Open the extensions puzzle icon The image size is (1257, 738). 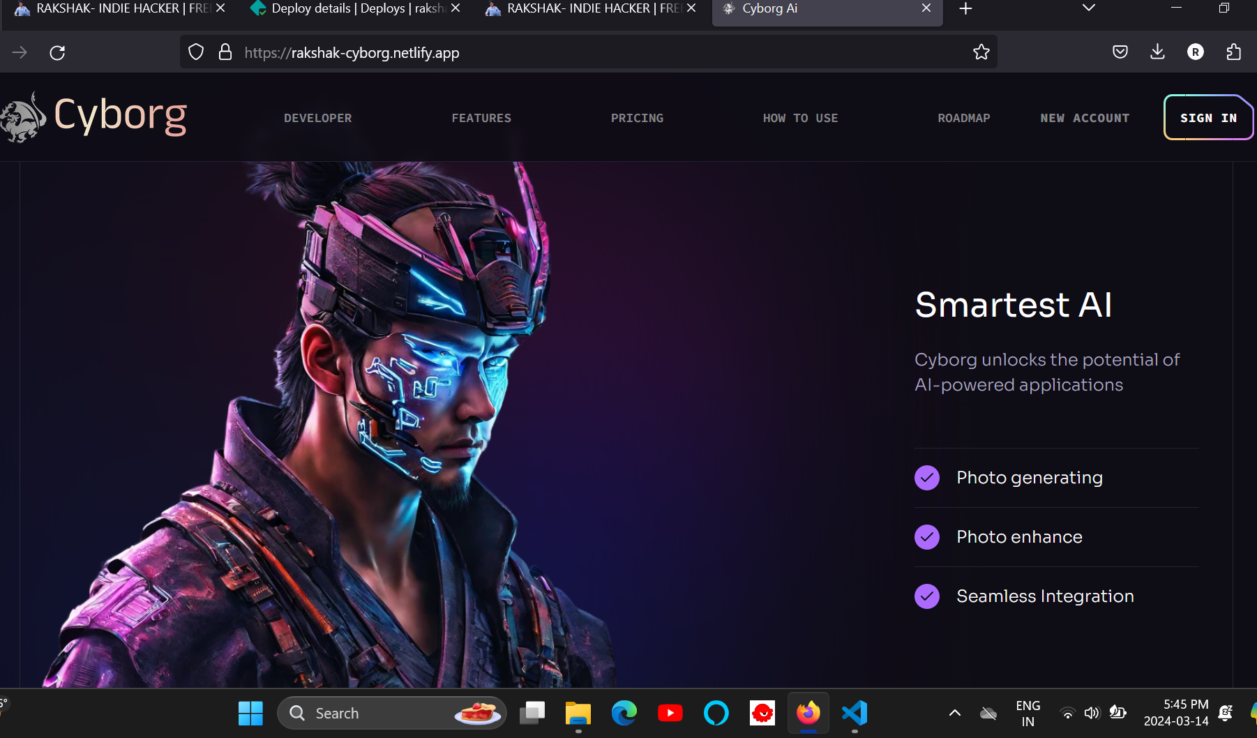tap(1233, 52)
